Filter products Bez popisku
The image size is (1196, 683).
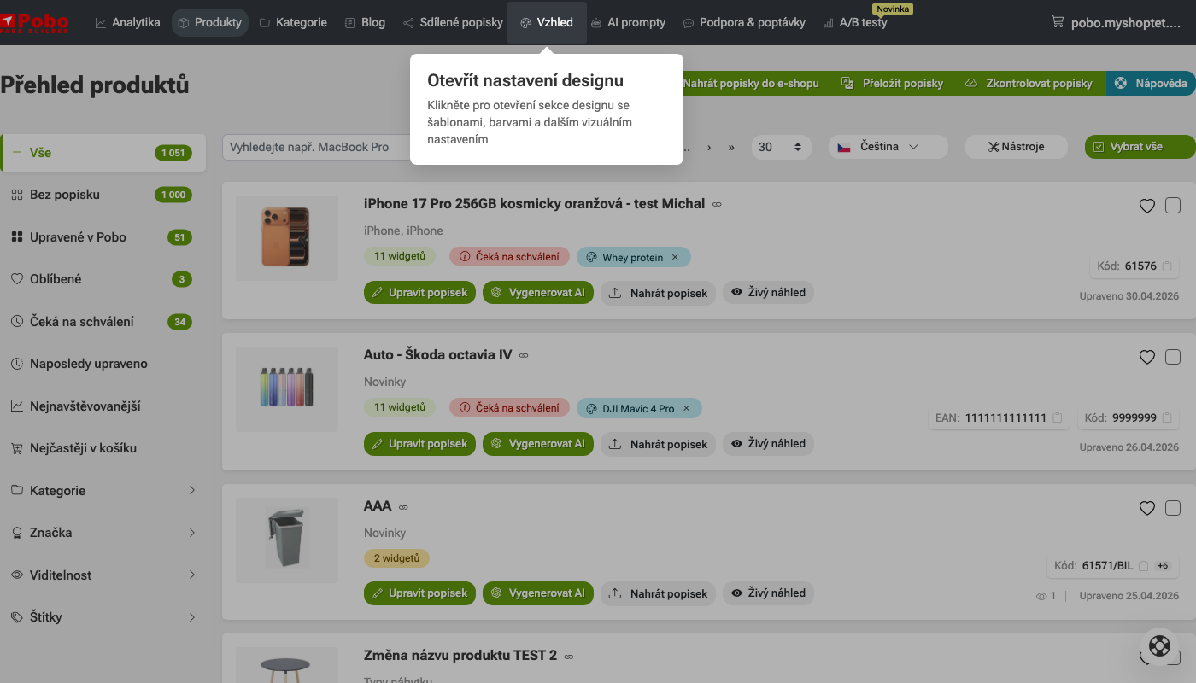click(103, 195)
